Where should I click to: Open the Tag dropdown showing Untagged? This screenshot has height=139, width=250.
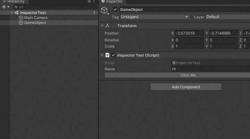[155, 17]
